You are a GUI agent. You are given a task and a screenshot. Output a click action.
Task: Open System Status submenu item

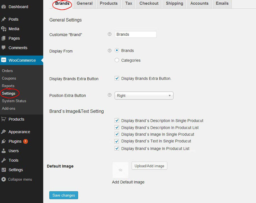coord(14,101)
